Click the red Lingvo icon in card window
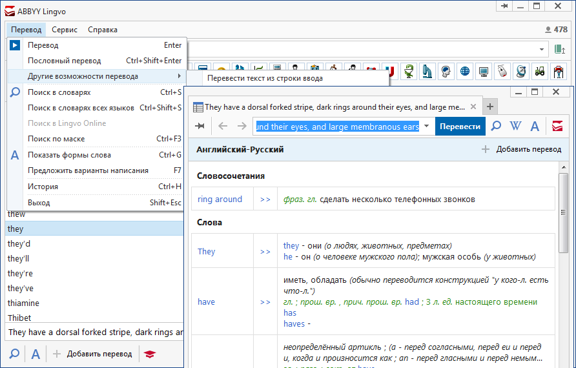Image resolution: width=576 pixels, height=368 pixels. tap(556, 127)
